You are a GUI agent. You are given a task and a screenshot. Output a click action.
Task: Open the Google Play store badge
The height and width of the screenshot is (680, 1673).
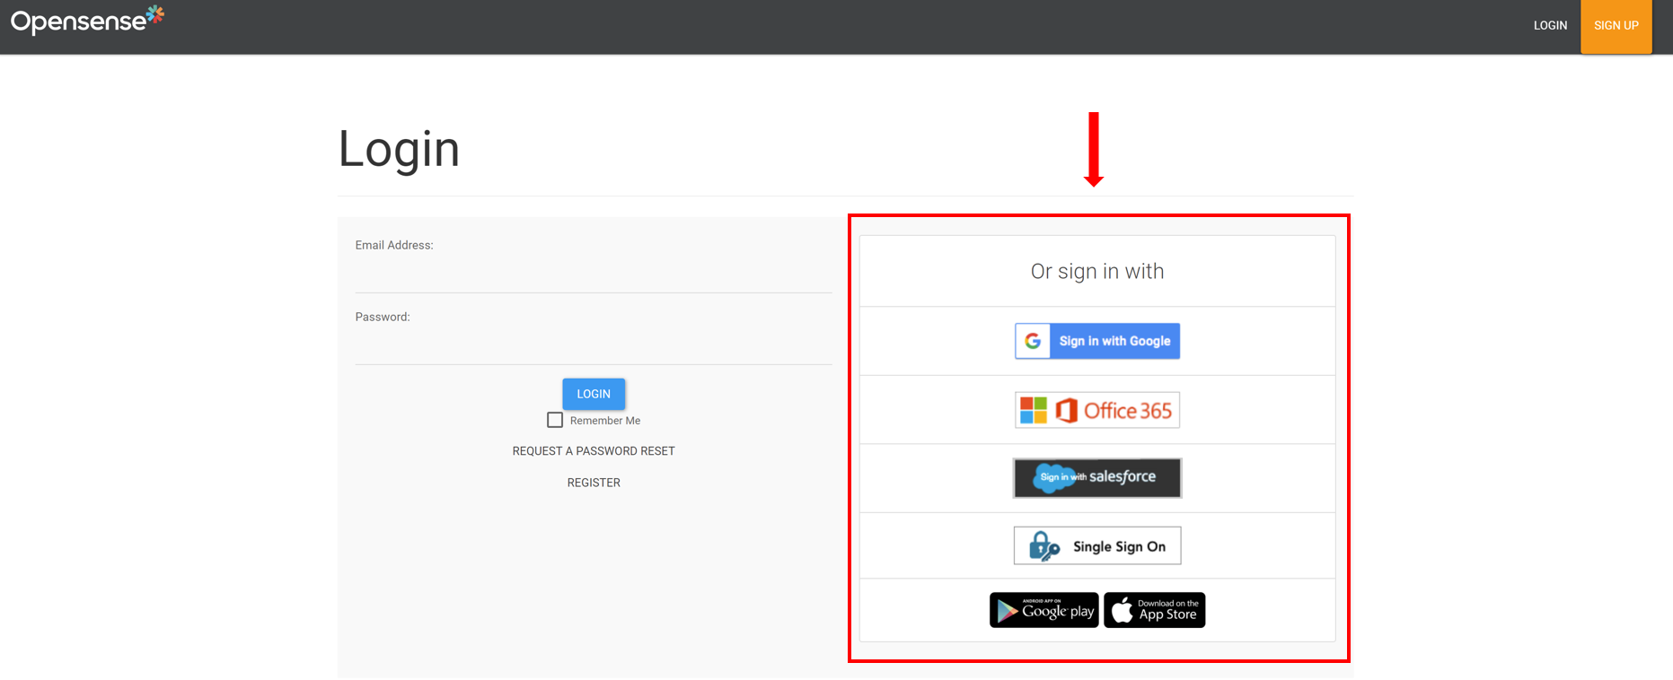1043,610
